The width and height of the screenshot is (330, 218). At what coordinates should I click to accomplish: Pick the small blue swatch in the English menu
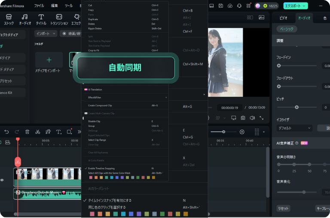tap(117, 178)
